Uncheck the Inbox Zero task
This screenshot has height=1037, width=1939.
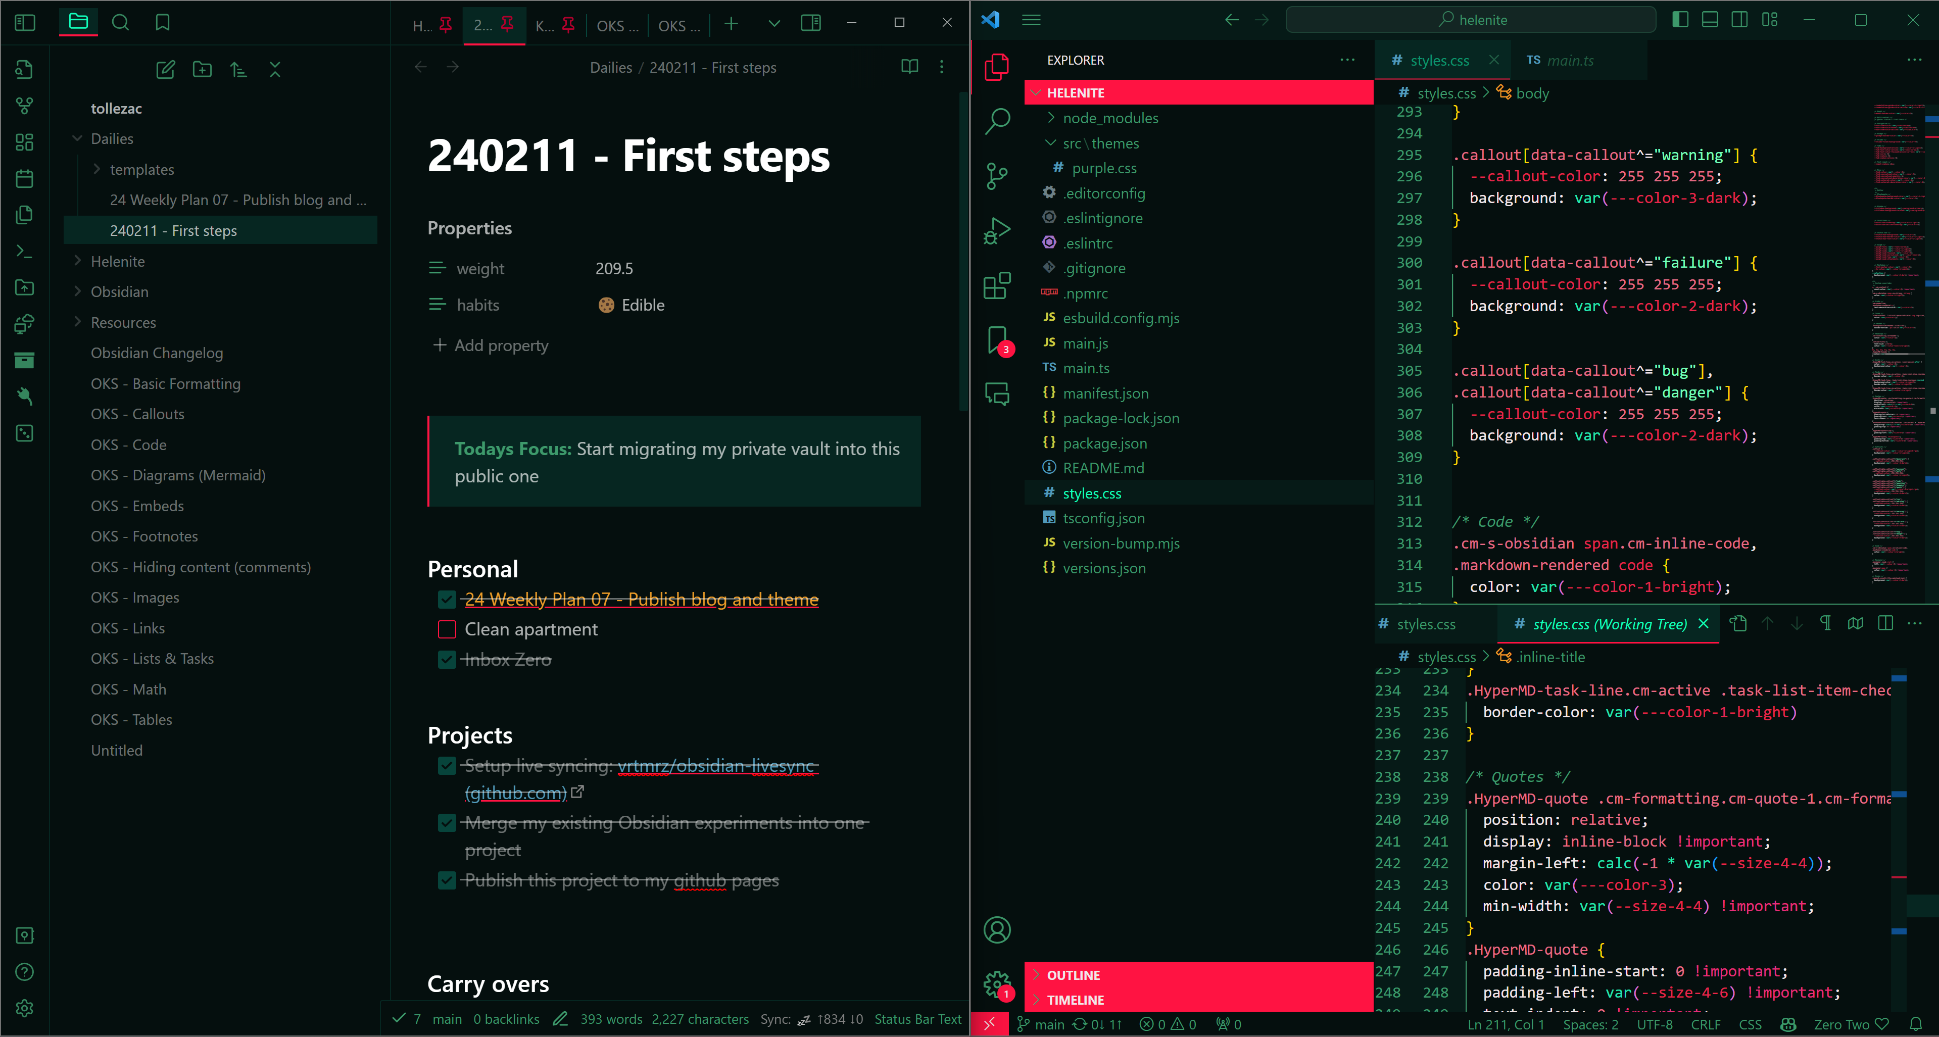[447, 659]
